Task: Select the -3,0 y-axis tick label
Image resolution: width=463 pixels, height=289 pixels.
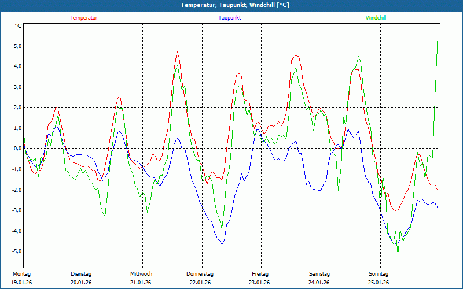Action: [16, 210]
